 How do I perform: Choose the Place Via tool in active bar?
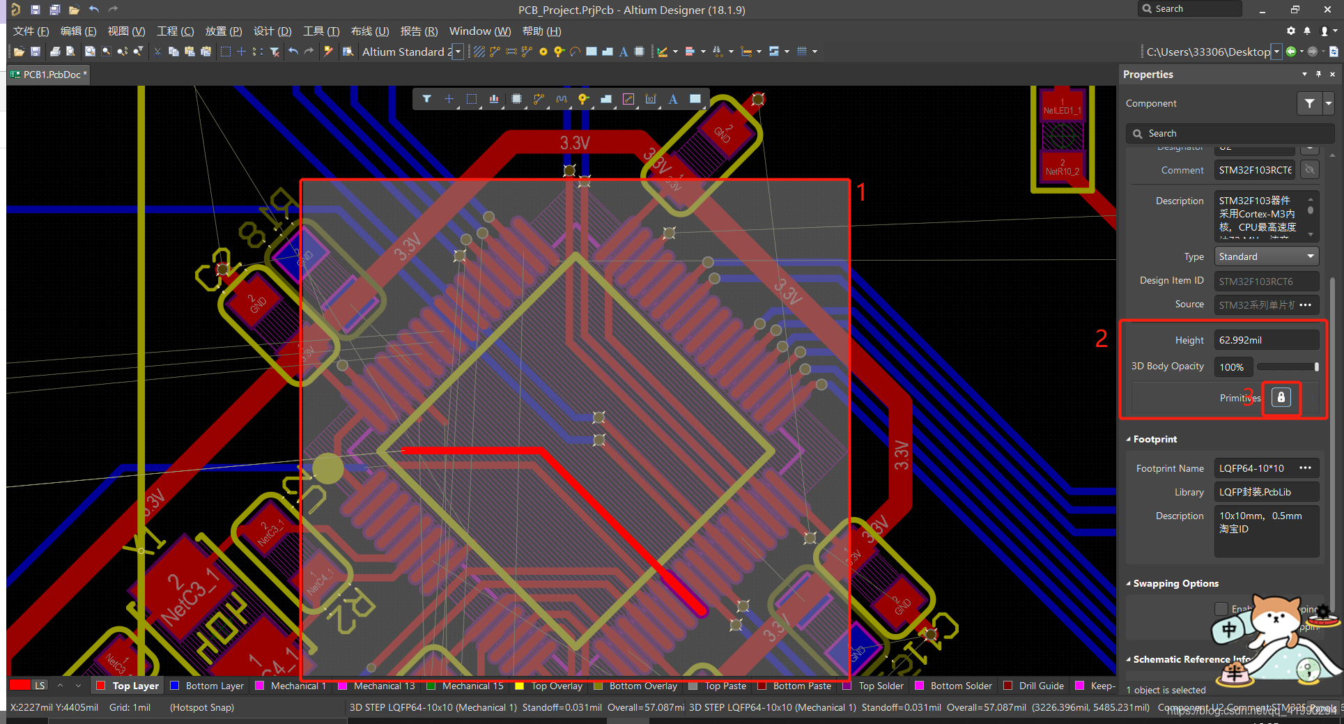click(583, 99)
